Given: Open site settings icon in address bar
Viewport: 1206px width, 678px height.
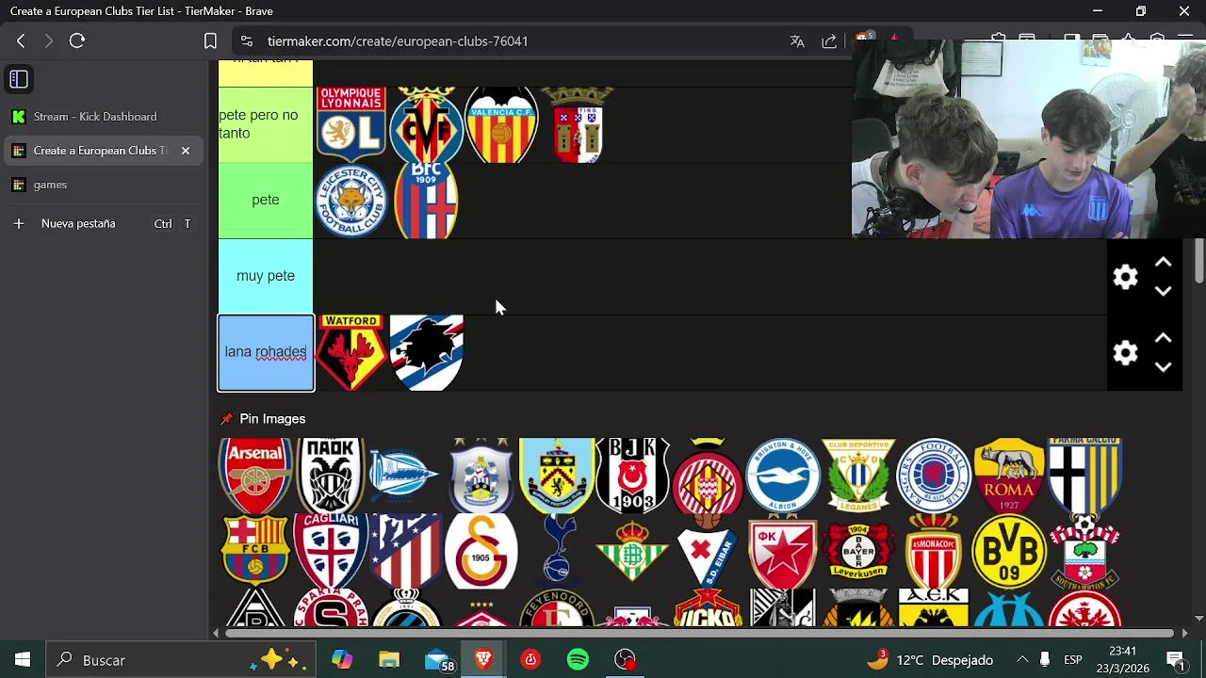Looking at the screenshot, I should [247, 41].
